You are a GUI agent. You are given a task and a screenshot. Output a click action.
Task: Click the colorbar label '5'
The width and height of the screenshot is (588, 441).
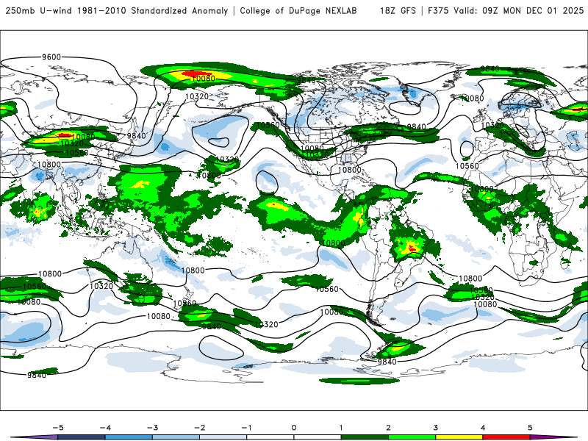click(530, 428)
